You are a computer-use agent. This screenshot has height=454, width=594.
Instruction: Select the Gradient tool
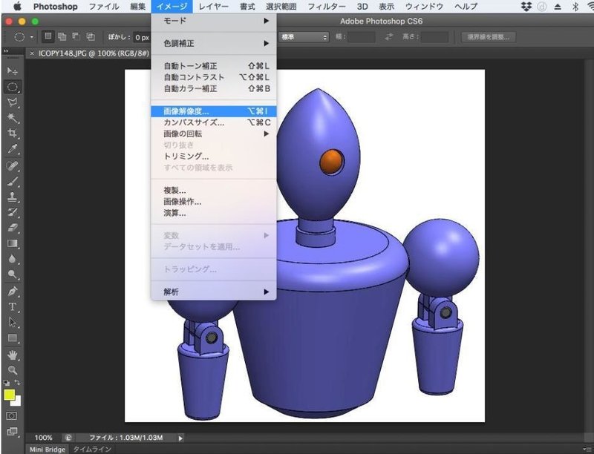(12, 243)
